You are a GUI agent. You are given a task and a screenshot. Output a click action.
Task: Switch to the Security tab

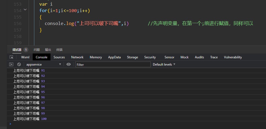[150, 57]
